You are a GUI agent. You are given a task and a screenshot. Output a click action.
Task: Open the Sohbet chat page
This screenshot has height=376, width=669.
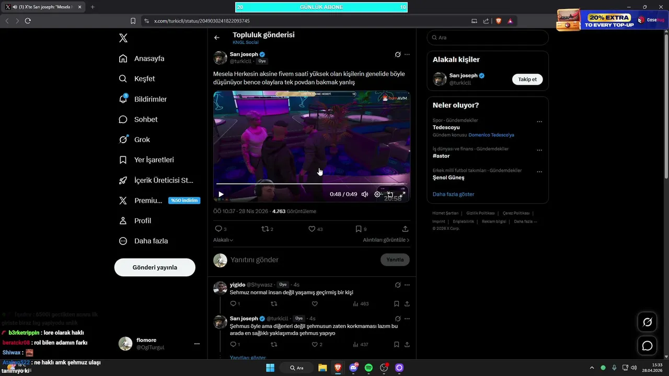pyautogui.click(x=138, y=119)
